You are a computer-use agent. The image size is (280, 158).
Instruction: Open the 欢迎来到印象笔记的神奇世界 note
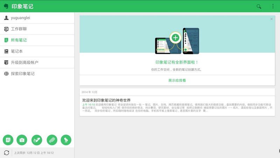(177, 106)
